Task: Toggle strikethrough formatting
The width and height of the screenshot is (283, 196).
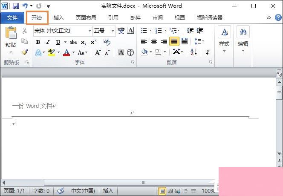Action: tap(73, 42)
